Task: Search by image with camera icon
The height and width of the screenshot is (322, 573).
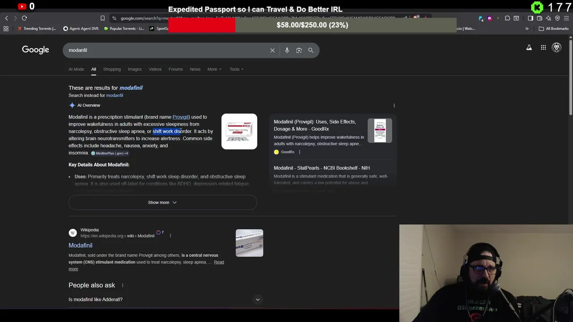Action: click(299, 51)
